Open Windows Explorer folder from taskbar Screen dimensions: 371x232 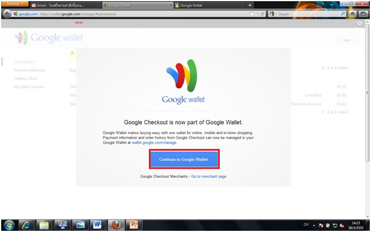pos(44,225)
